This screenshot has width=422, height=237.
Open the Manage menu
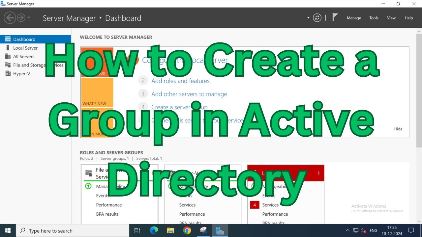pyautogui.click(x=354, y=18)
